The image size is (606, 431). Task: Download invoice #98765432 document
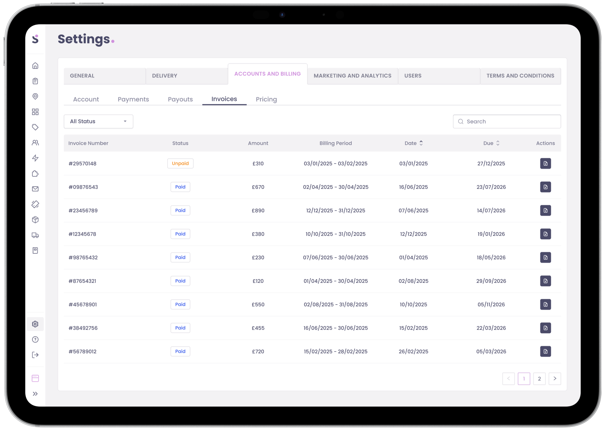click(x=545, y=257)
